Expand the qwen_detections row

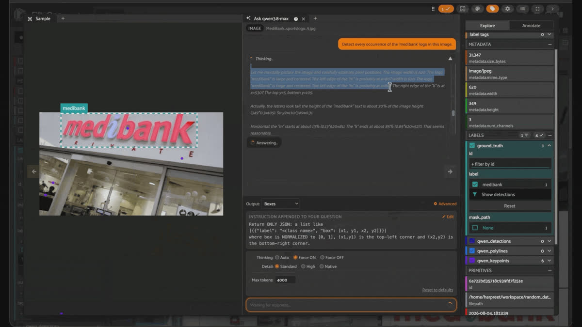[x=549, y=241]
